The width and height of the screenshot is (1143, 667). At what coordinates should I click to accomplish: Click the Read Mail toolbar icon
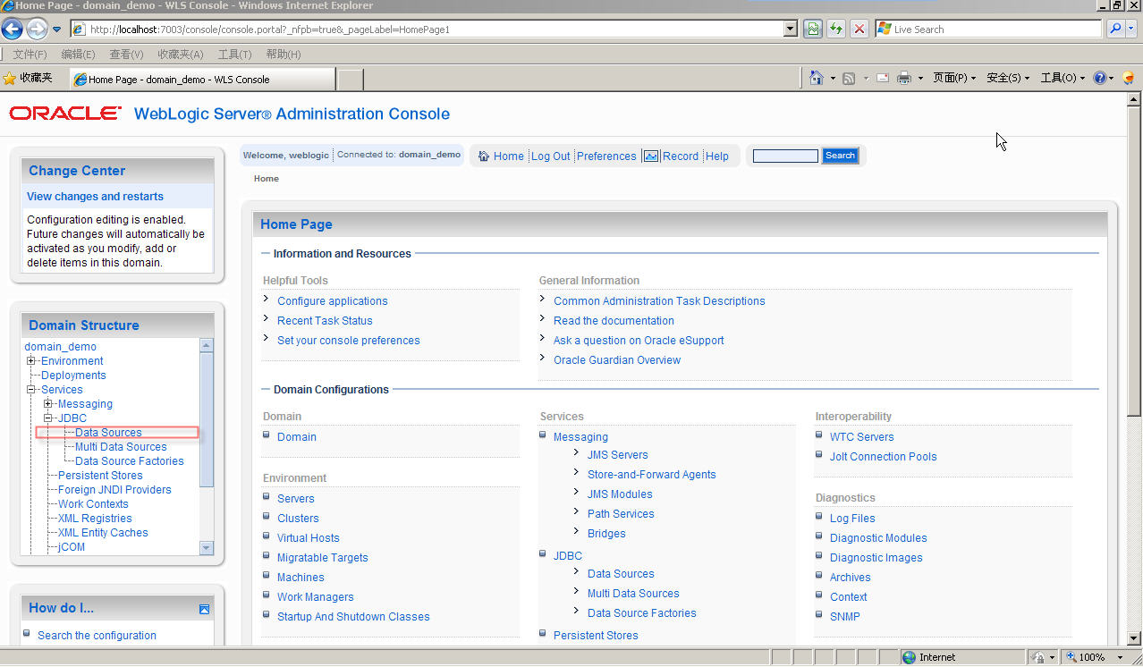(883, 79)
